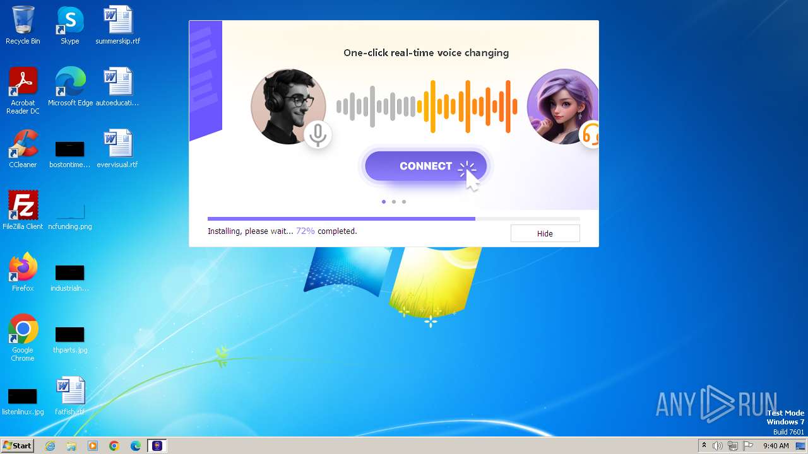The height and width of the screenshot is (454, 808).
Task: Open Windows Explorer folder in taskbar
Action: click(71, 446)
